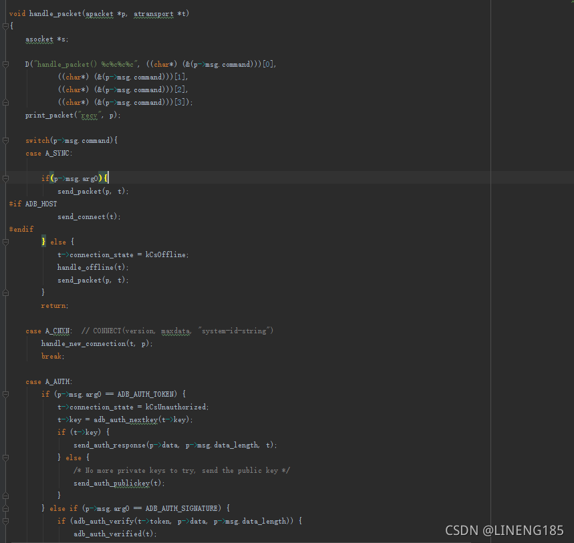
Task: Fold the if ADB_AUTH_TOKEN block
Action: click(x=5, y=394)
